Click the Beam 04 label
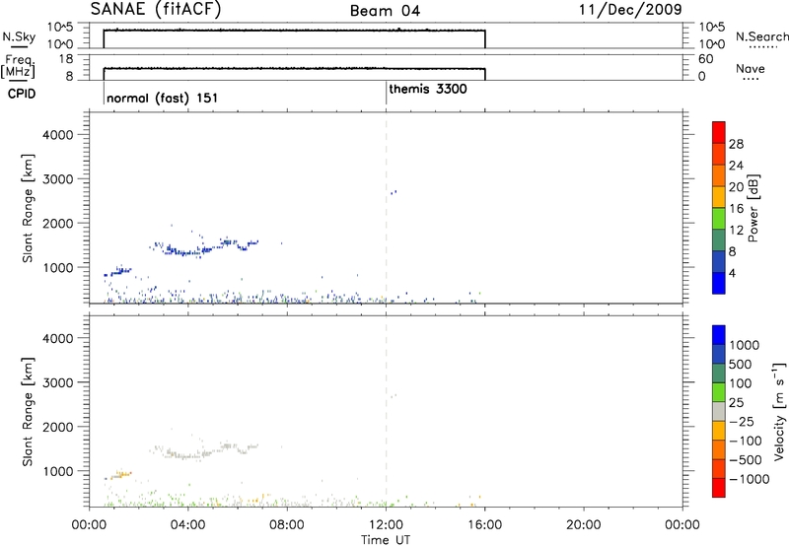 [385, 11]
